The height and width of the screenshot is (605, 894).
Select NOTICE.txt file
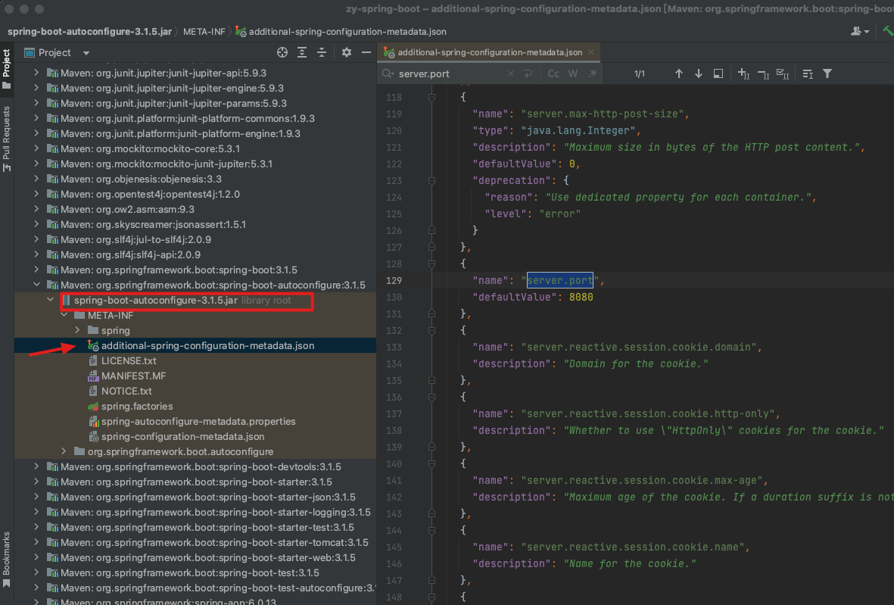126,391
